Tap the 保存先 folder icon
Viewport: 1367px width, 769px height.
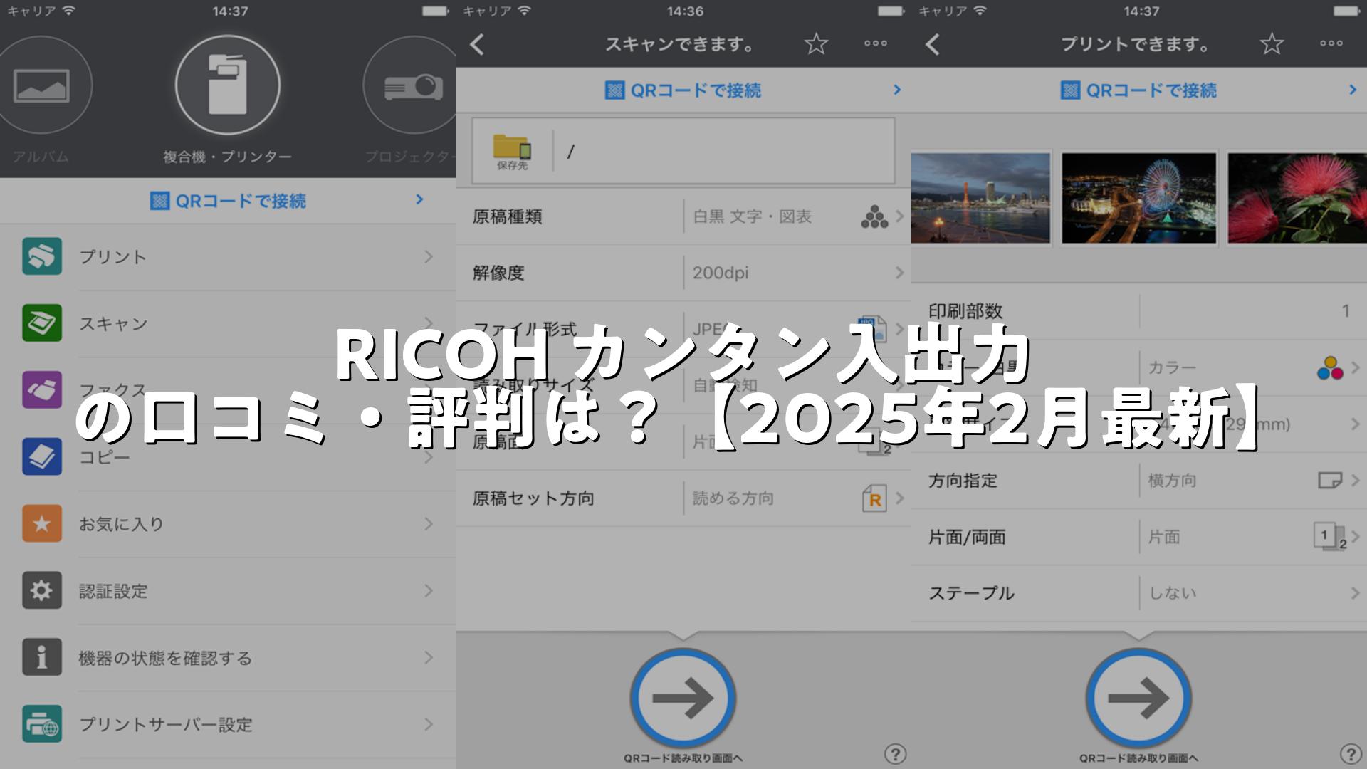(513, 151)
